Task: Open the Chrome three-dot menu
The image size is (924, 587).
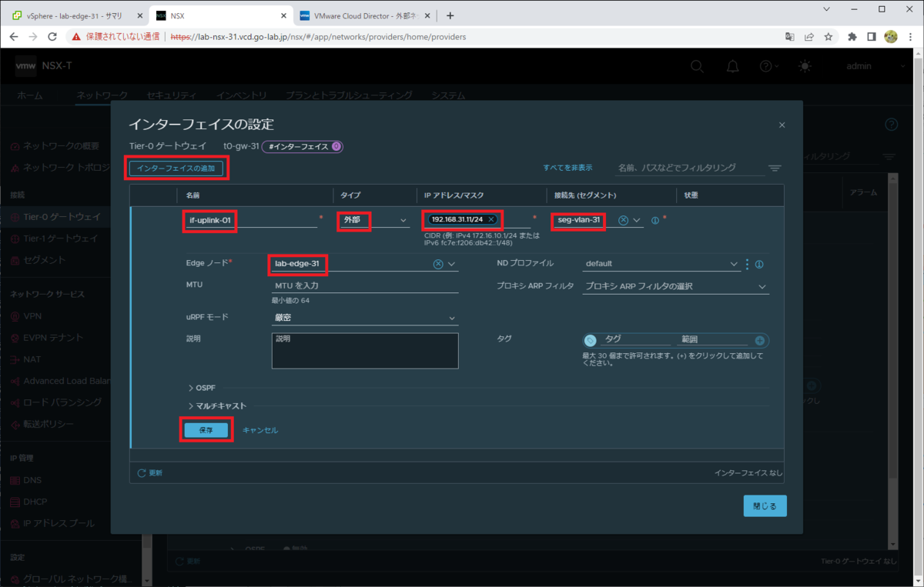Action: click(x=910, y=36)
